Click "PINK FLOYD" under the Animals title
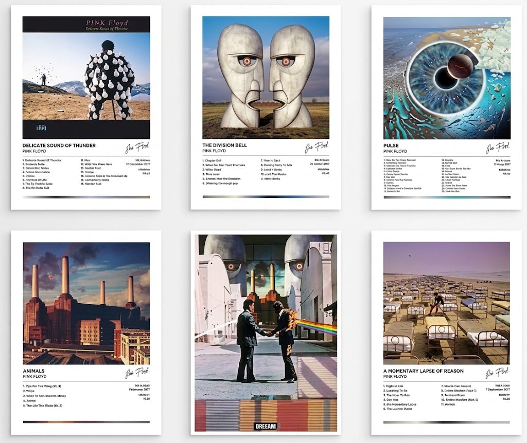This screenshot has height=443, width=527. click(x=34, y=377)
